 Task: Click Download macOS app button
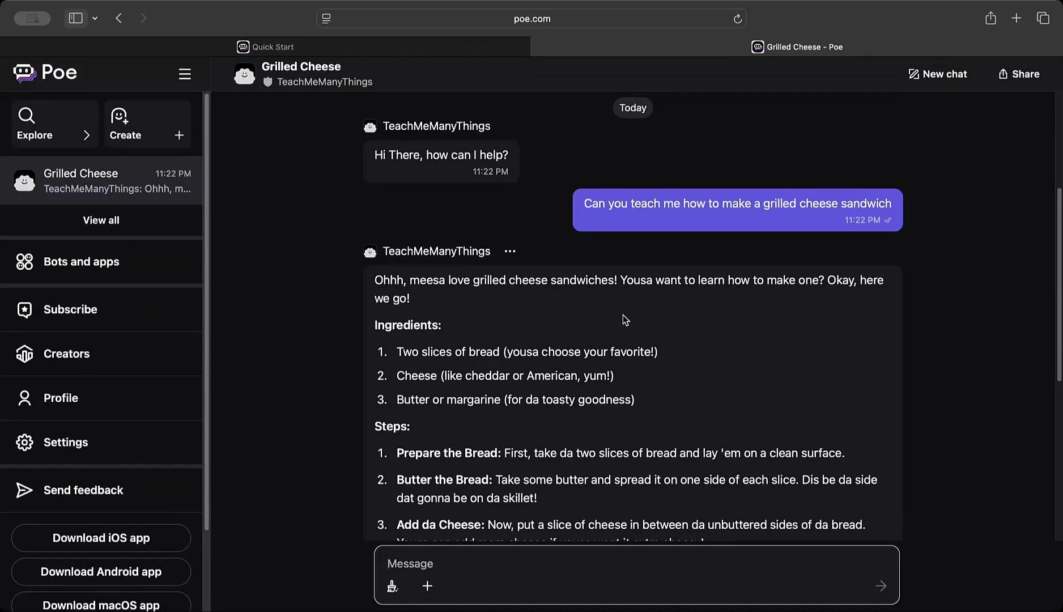click(x=101, y=603)
